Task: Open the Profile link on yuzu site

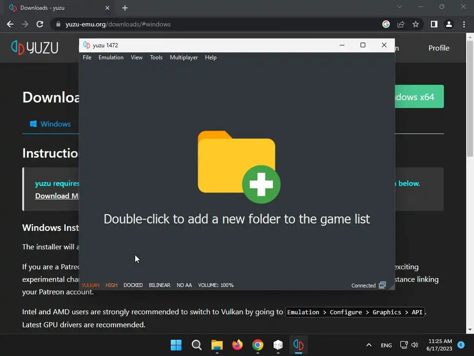Action: coord(439,48)
